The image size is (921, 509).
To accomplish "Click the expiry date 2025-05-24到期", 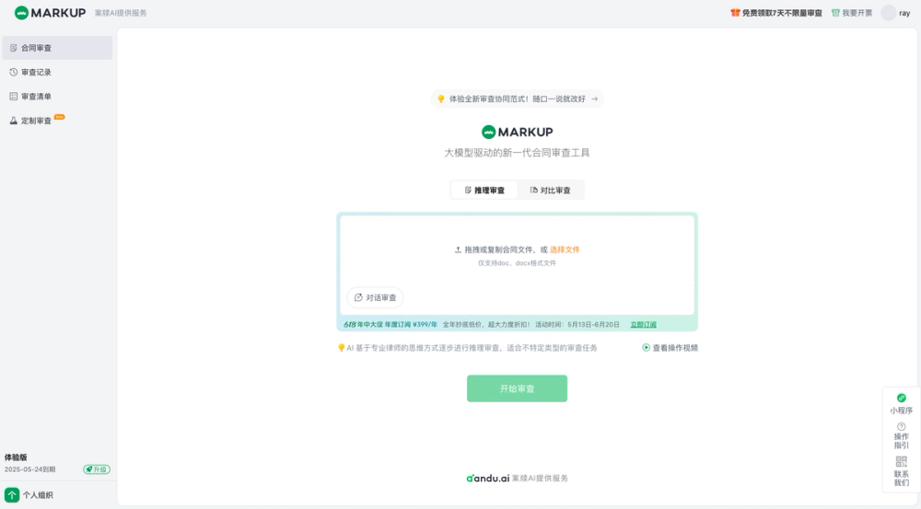I will pos(30,469).
